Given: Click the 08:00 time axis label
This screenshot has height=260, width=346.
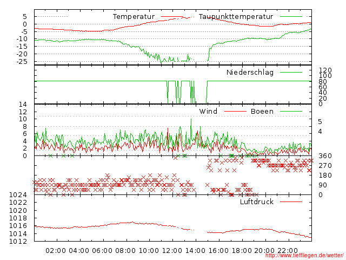Looking at the screenshot, I should [125, 251].
